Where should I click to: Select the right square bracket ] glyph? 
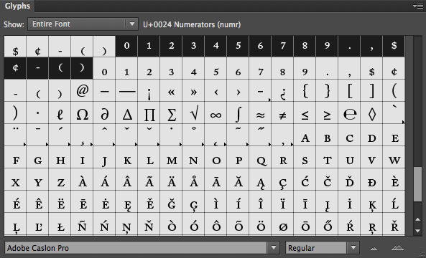[371, 90]
